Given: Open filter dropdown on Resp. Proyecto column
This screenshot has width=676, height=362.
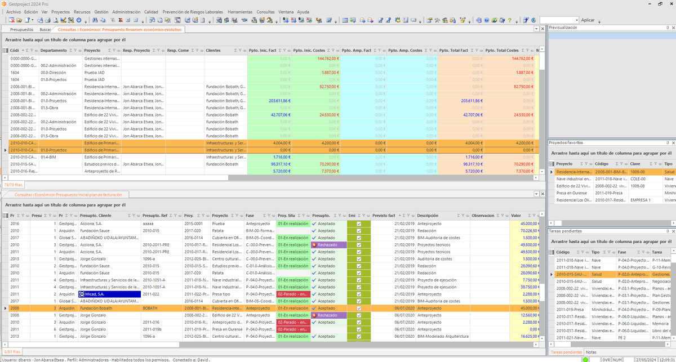Looking at the screenshot, I should [x=158, y=50].
